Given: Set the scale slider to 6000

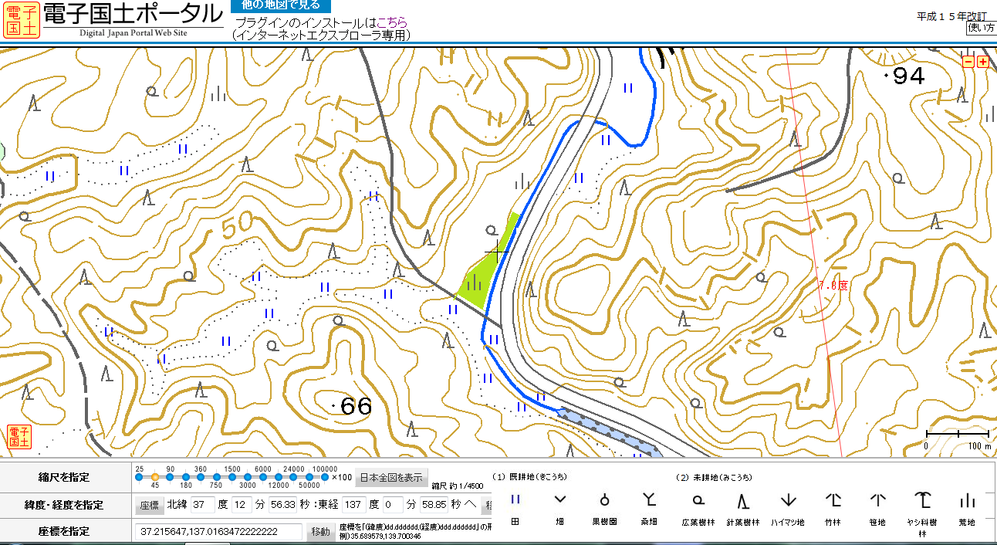Looking at the screenshot, I should pyautogui.click(x=262, y=477).
